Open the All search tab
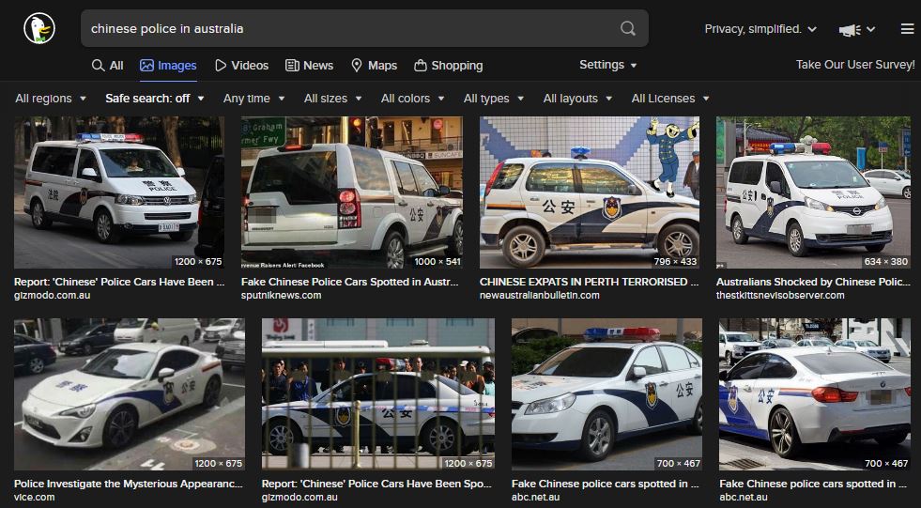The width and height of the screenshot is (921, 508). (x=107, y=65)
